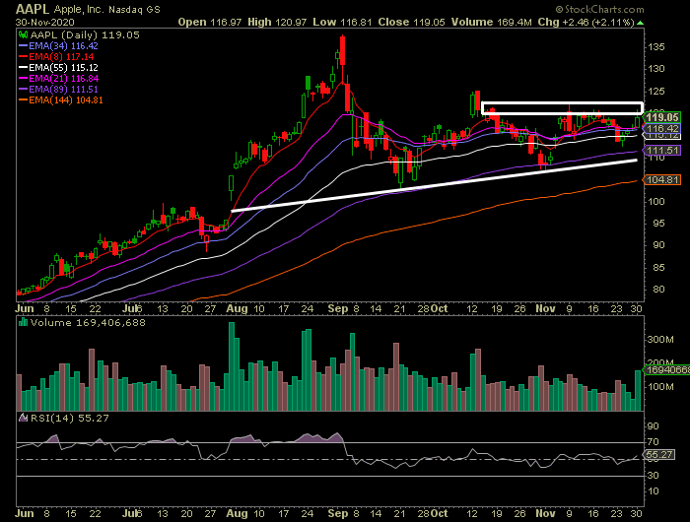Screen dimensions: 690x522
Task: Click the 135 label on the price axis
Action: coord(656,46)
